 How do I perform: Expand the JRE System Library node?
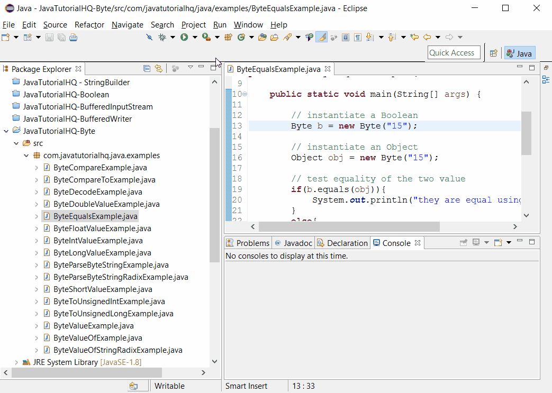tap(16, 362)
